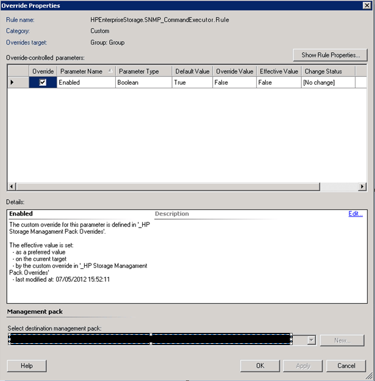The height and width of the screenshot is (381, 375).
Task: Click the Override column header
Action: pyautogui.click(x=43, y=71)
